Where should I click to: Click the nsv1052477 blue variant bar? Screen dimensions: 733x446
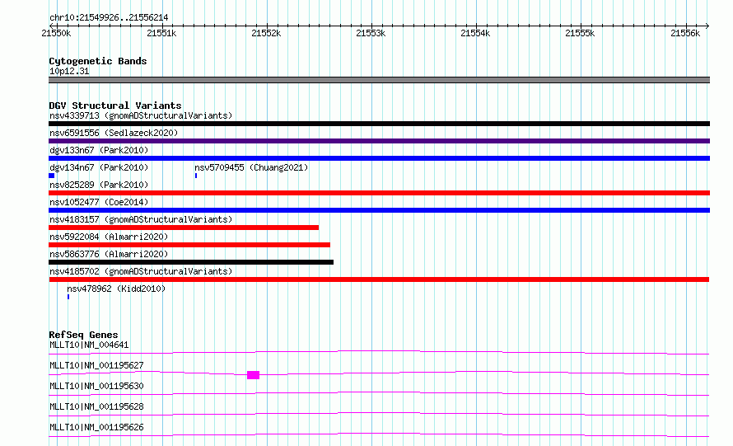[x=379, y=210]
